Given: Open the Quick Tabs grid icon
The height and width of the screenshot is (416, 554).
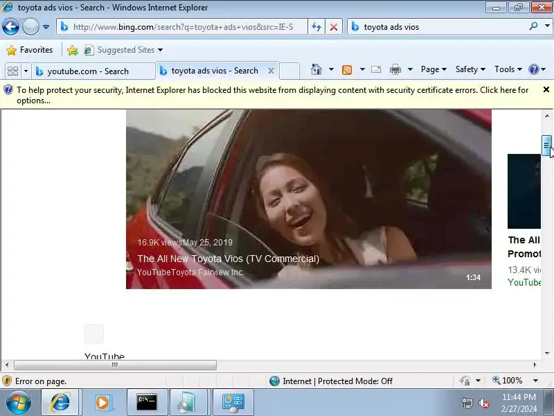Looking at the screenshot, I should click(13, 71).
